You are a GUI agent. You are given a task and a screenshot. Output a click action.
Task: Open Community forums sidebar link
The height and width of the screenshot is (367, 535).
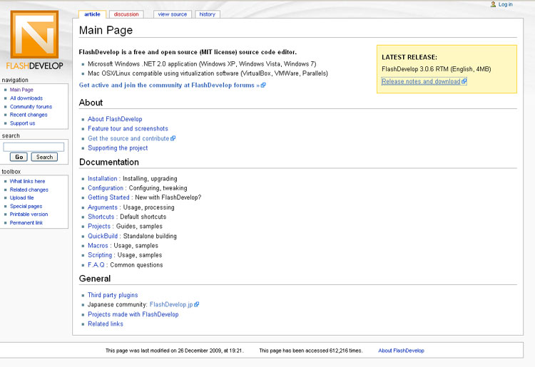pos(31,107)
